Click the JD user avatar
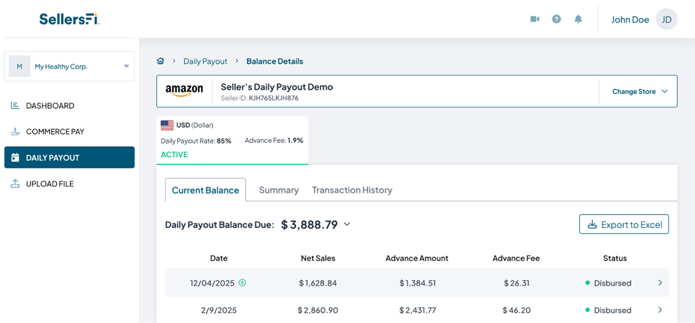This screenshot has width=695, height=323. tap(666, 19)
